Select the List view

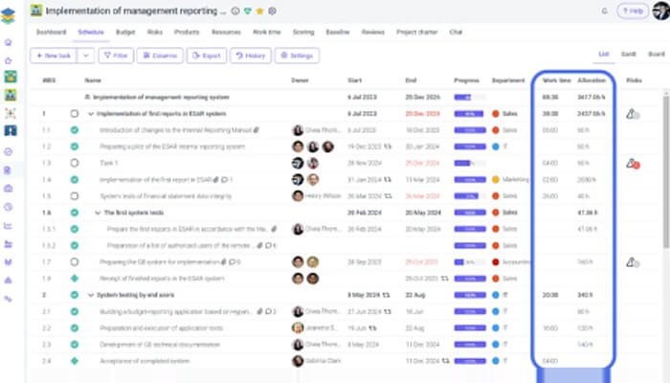point(603,55)
